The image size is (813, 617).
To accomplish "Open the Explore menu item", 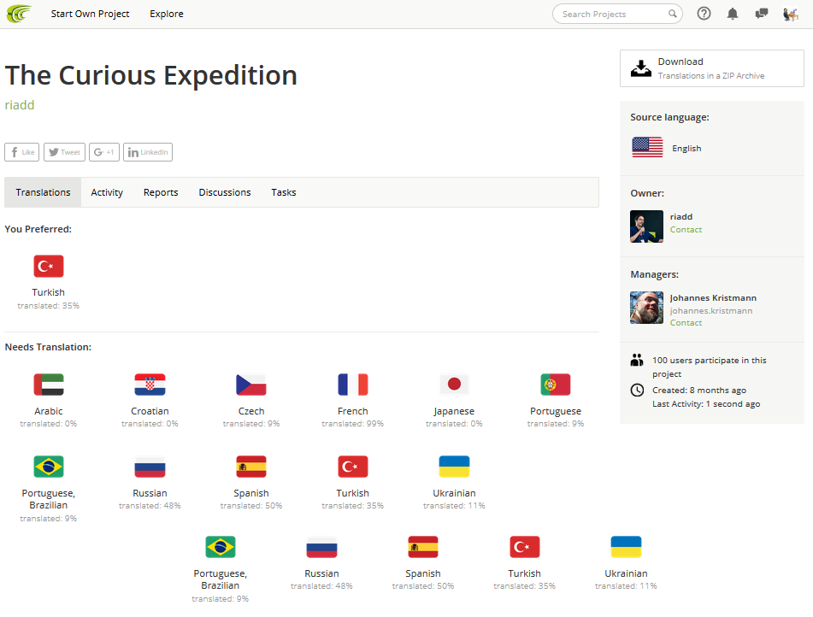I will (167, 14).
